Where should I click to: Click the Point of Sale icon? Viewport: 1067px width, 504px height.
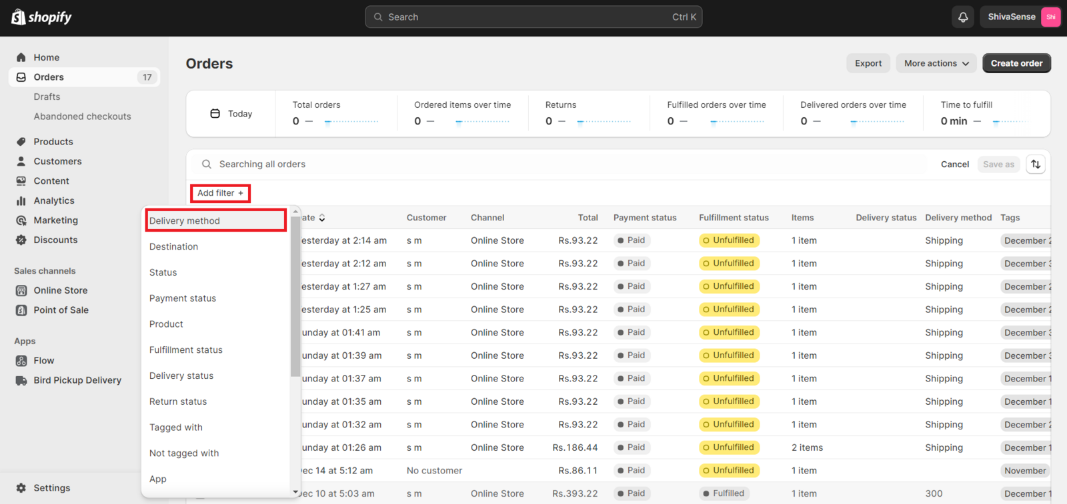pos(21,310)
